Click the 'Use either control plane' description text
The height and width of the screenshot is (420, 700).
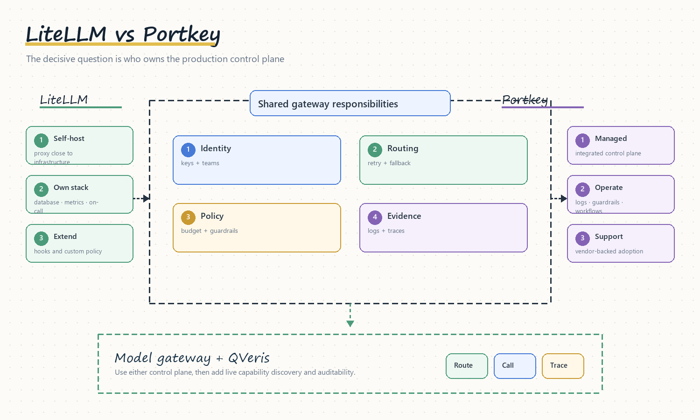(x=235, y=372)
